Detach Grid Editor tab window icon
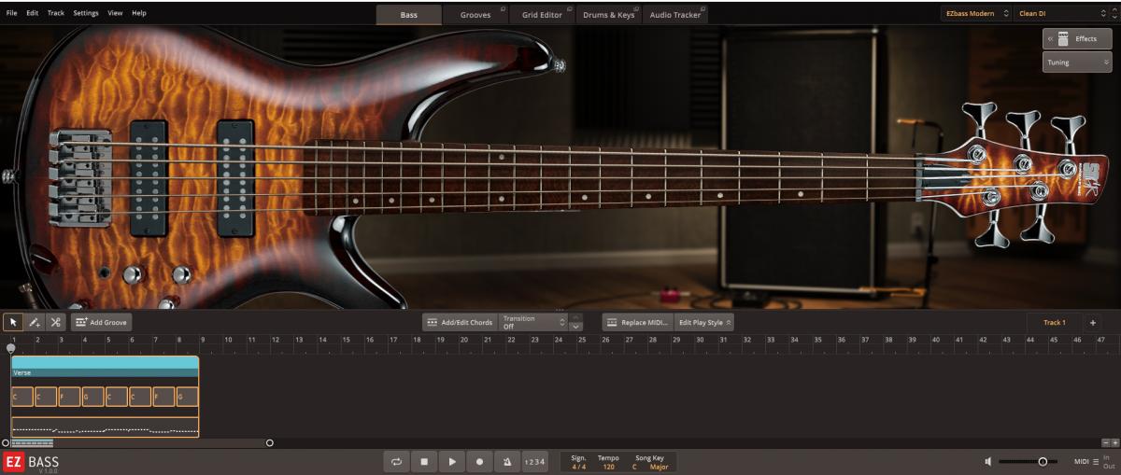Viewport: 1121px width, 475px height. (x=570, y=9)
